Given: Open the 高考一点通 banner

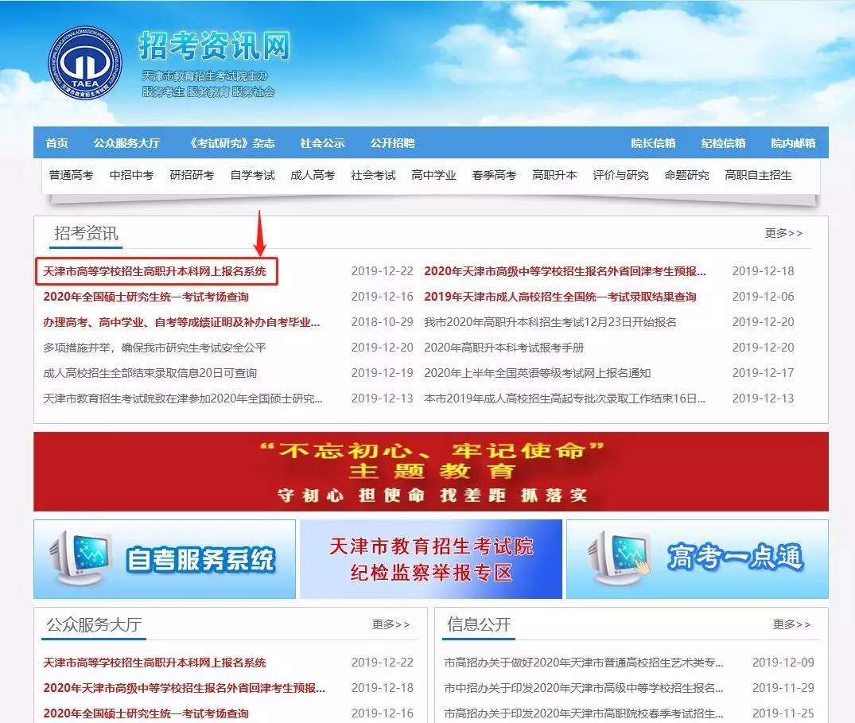Looking at the screenshot, I should (697, 559).
